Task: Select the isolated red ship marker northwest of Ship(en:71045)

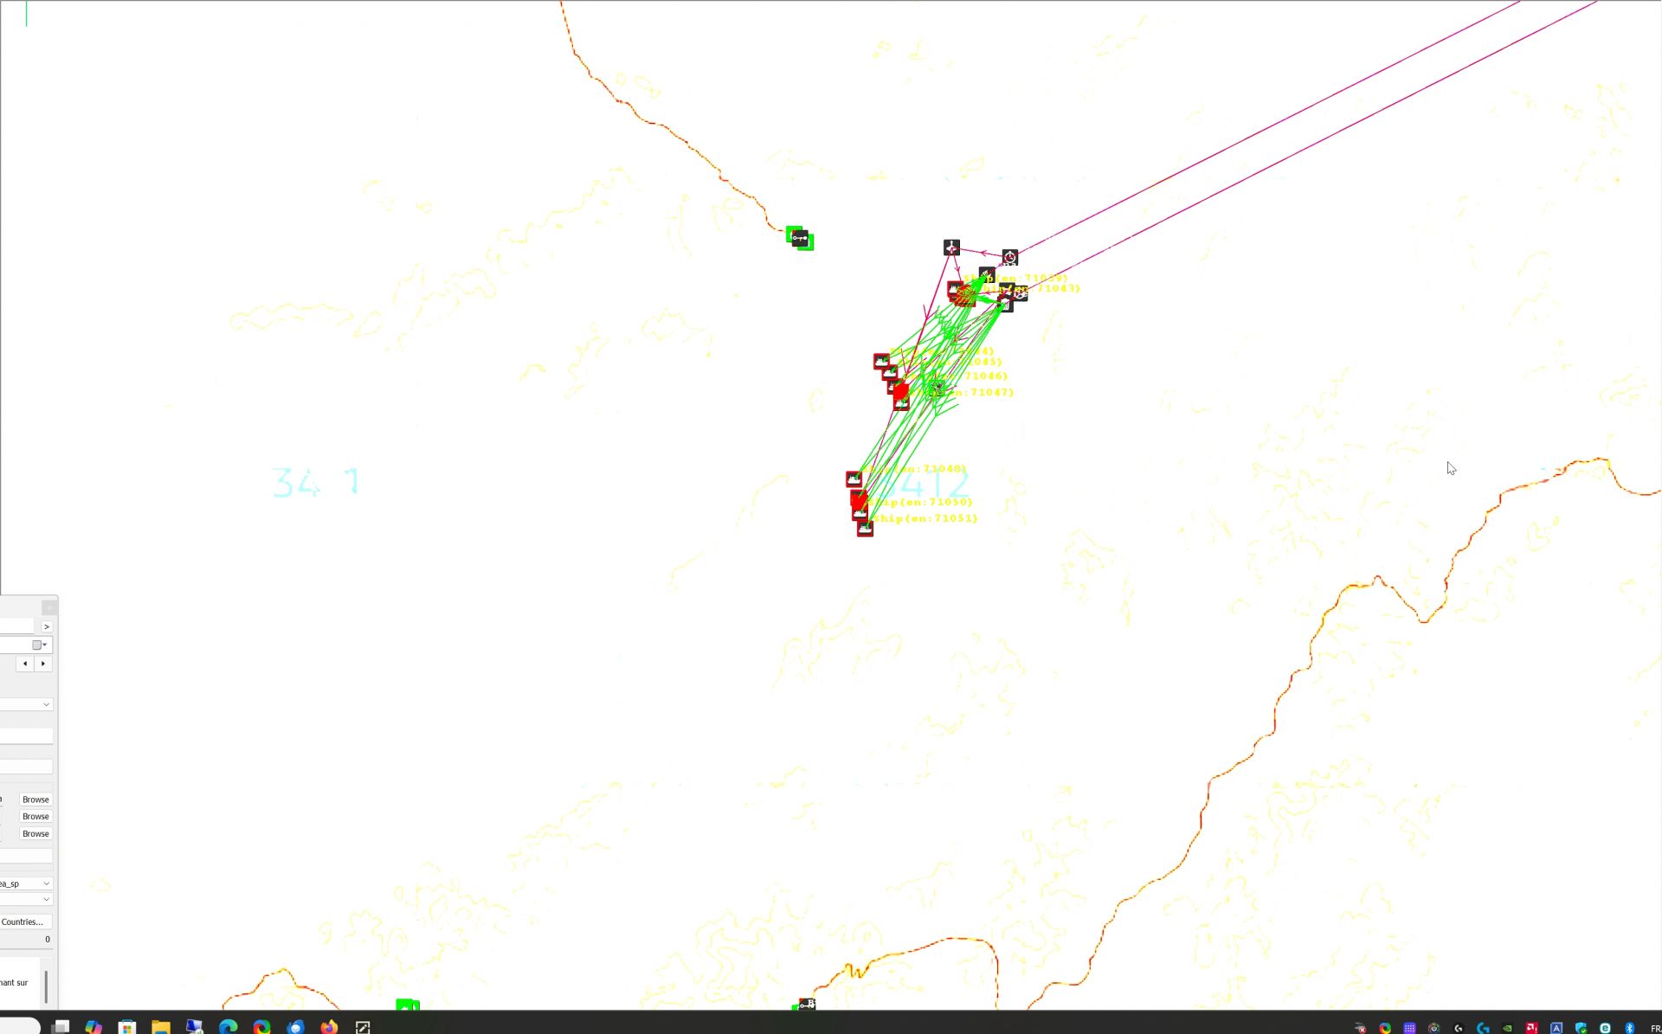Action: 881,361
